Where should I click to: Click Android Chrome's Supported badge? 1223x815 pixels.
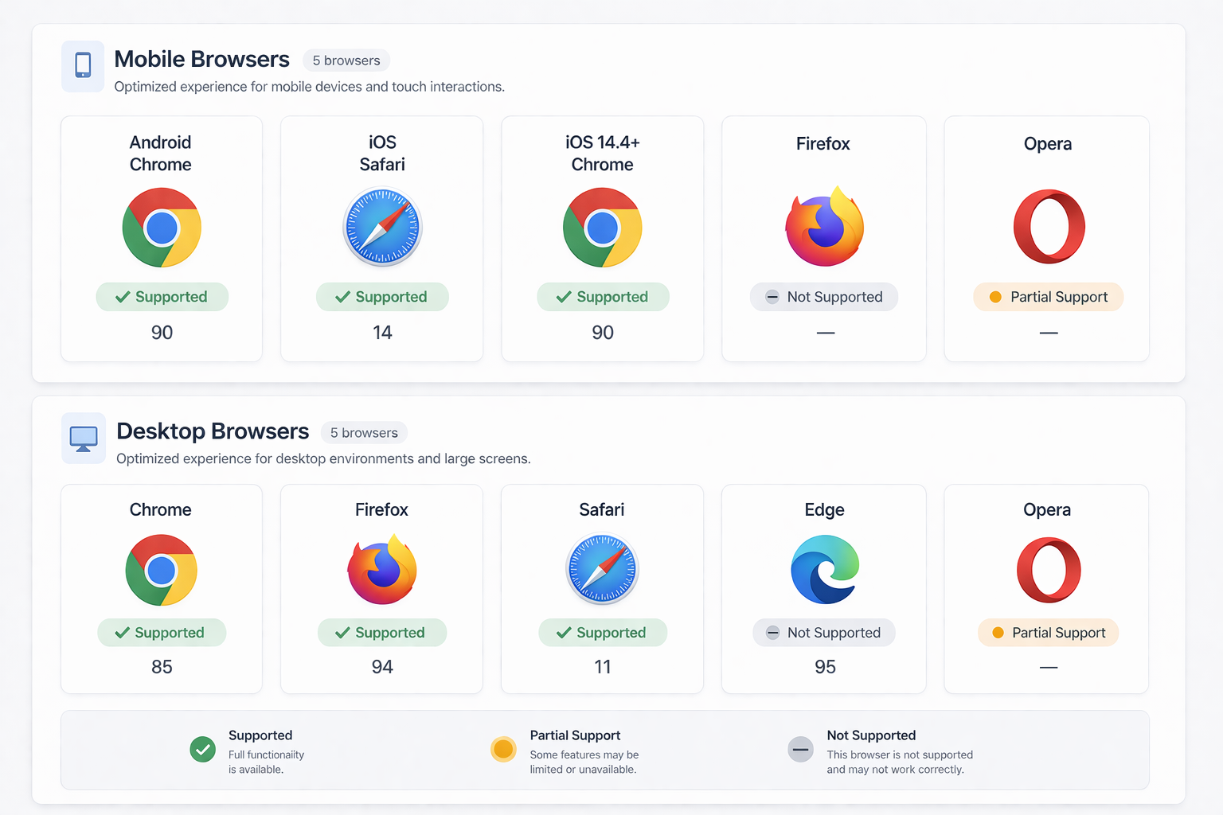click(x=162, y=297)
